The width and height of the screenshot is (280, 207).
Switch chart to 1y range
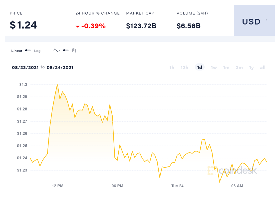(251, 67)
